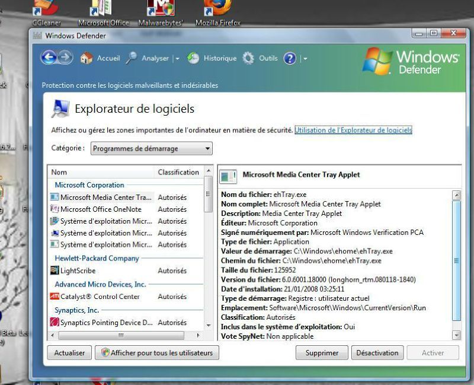This screenshot has width=474, height=385.
Task: Click the Microsoft Office OneNote row icon
Action: tap(55, 209)
